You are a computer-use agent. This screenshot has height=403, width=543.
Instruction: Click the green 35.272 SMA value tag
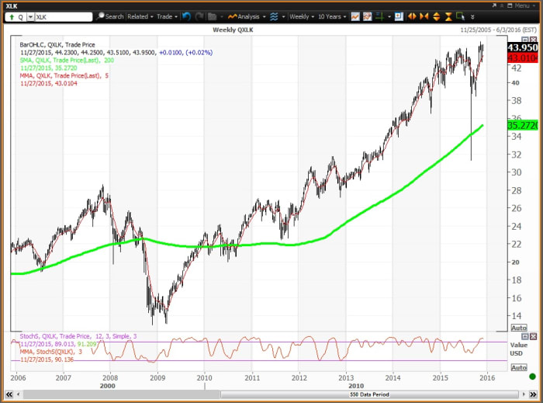[523, 125]
